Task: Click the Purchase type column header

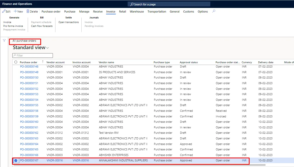Action: tap(162, 62)
